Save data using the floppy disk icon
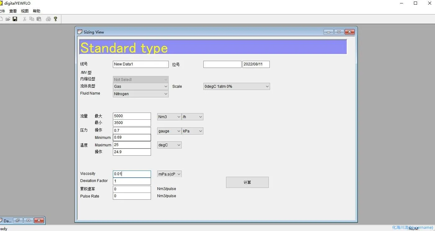 tap(15, 19)
